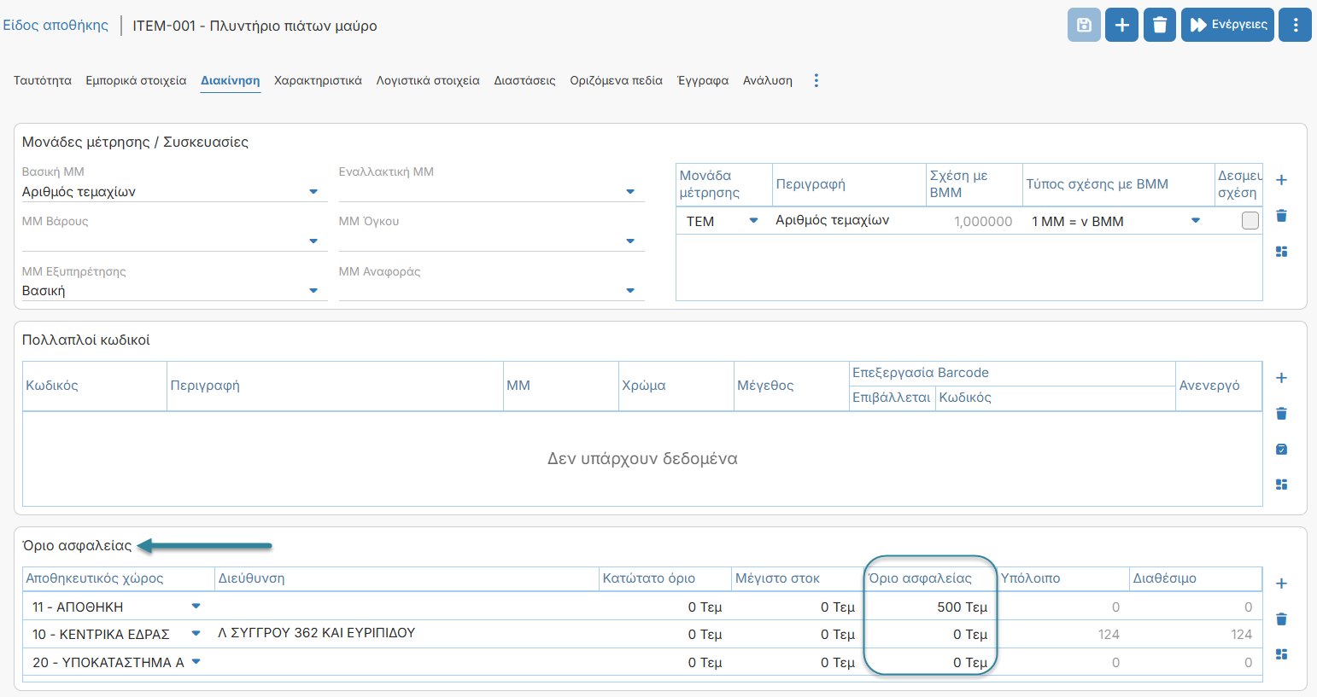Open the Ενέργειες actions button
The height and width of the screenshot is (697, 1317).
pyautogui.click(x=1227, y=25)
